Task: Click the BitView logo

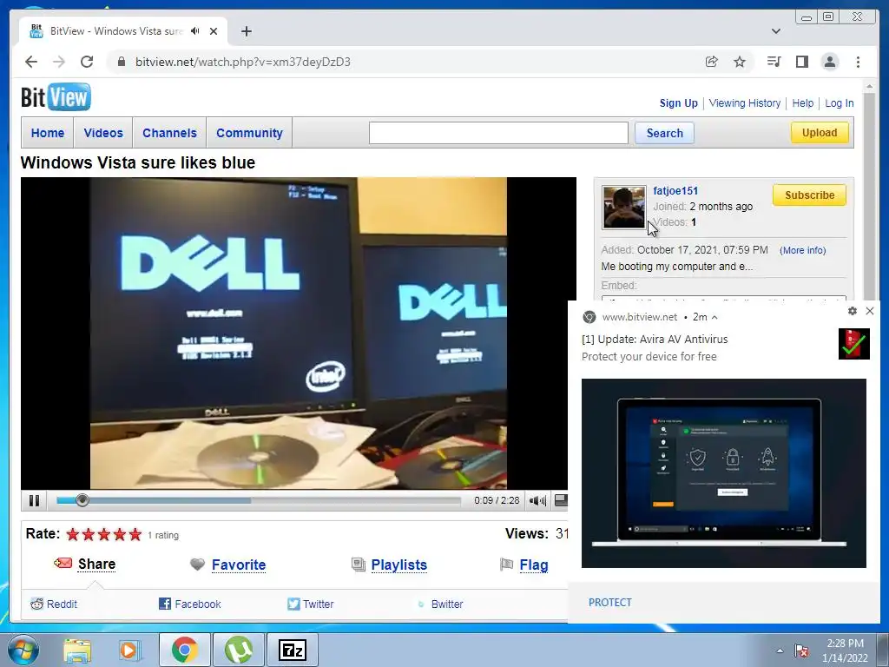Action: [56, 97]
